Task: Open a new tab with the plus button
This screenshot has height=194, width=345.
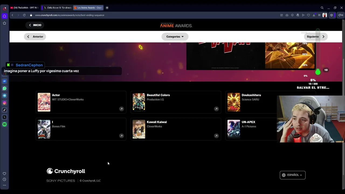Action: pyautogui.click(x=107, y=8)
